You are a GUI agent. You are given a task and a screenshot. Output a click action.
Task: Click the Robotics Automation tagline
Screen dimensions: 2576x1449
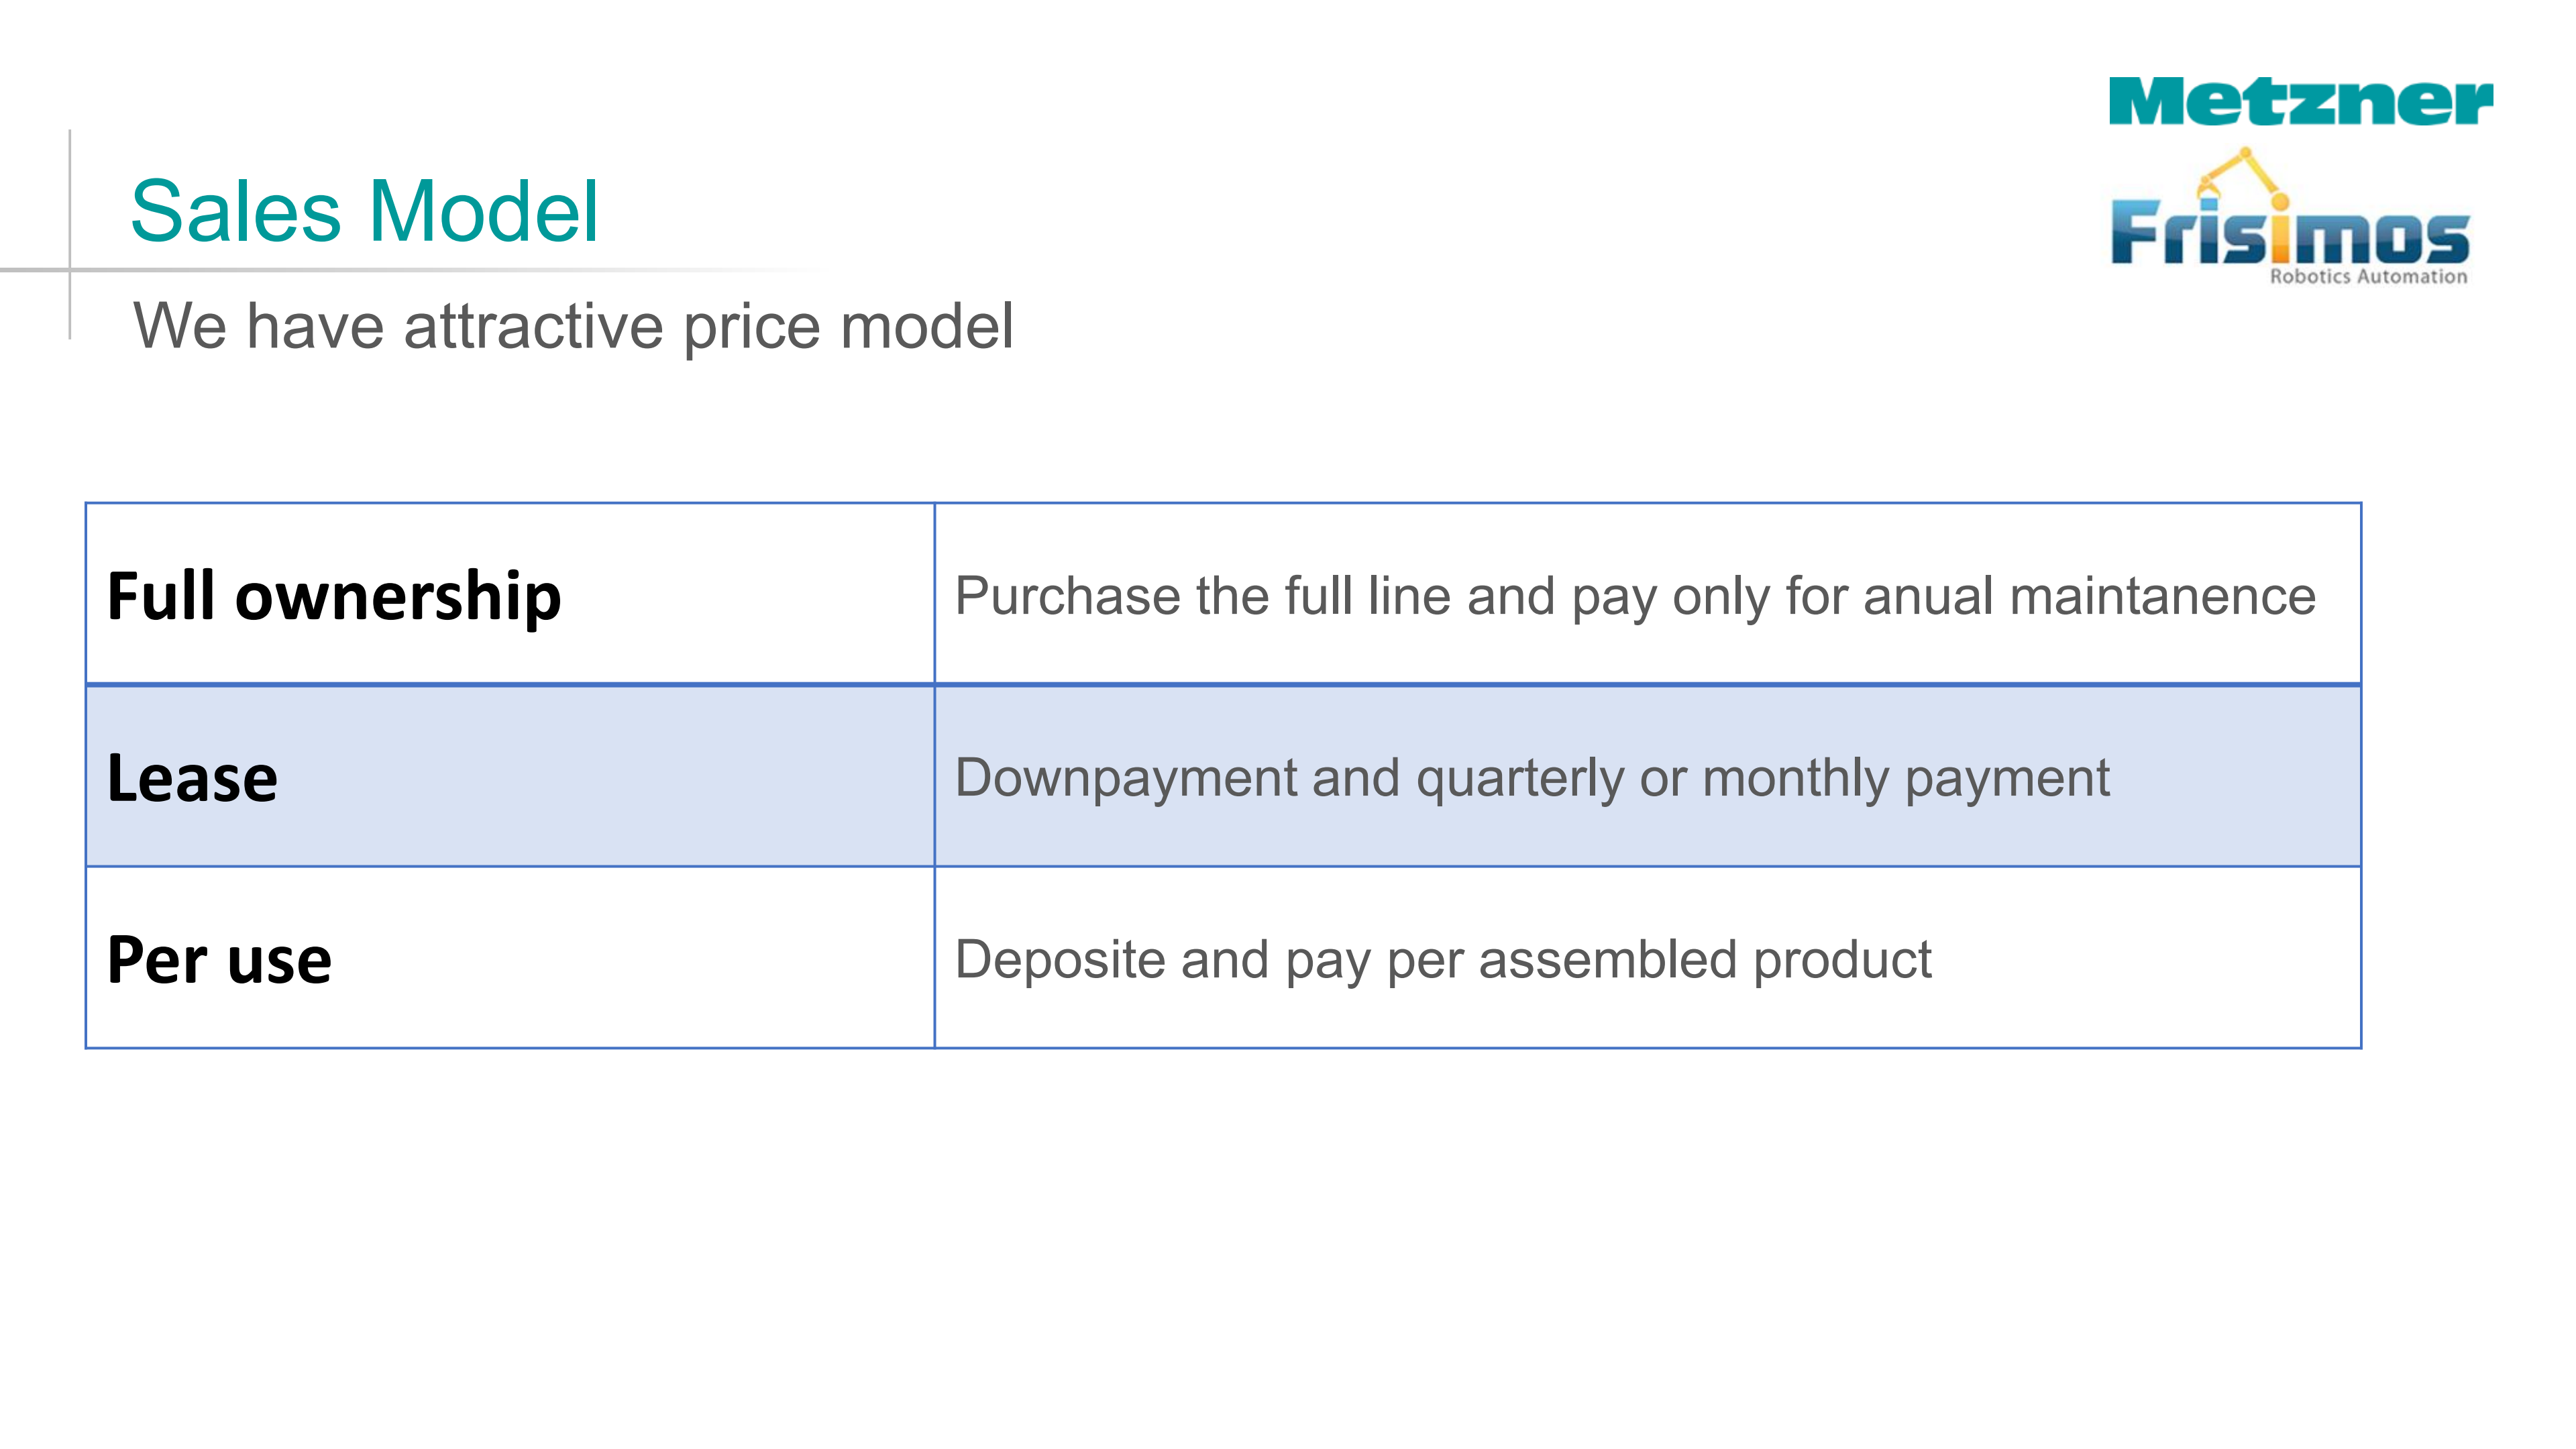pos(2367,277)
